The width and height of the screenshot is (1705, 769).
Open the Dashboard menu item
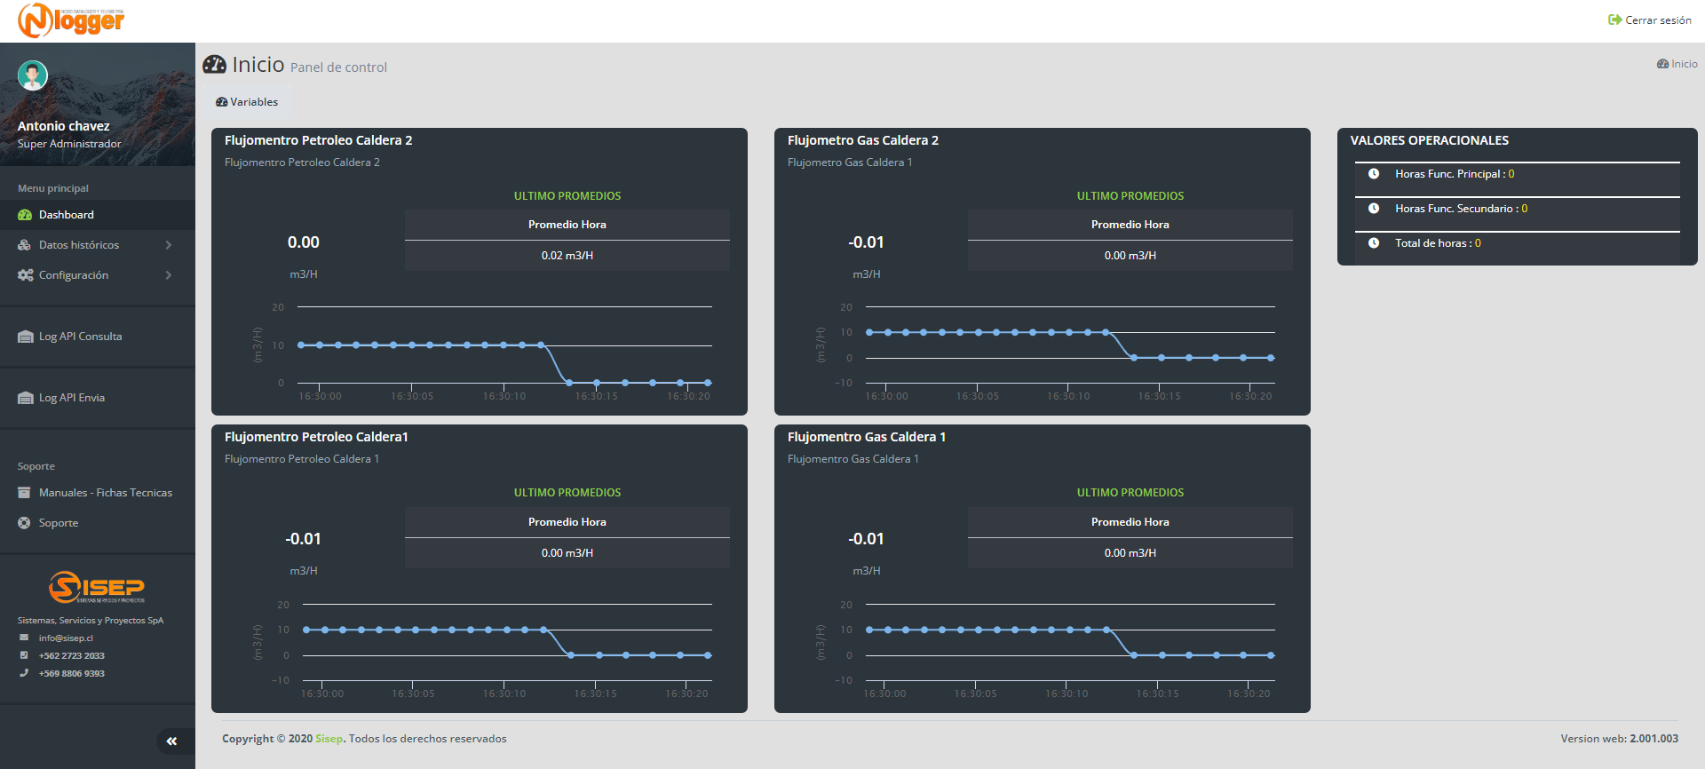[98, 215]
